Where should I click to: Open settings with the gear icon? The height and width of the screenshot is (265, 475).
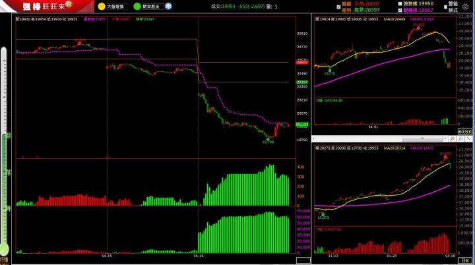pos(465,7)
